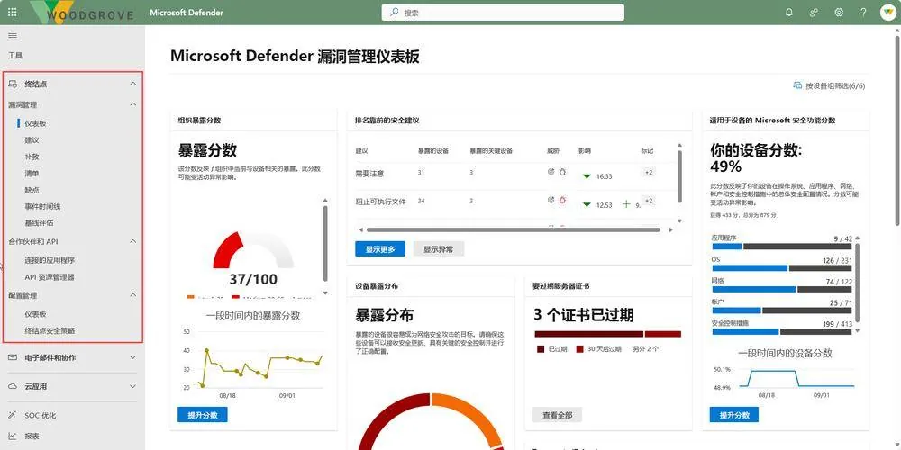Click the magnifier icon in search box
This screenshot has width=901, height=450.
click(395, 12)
